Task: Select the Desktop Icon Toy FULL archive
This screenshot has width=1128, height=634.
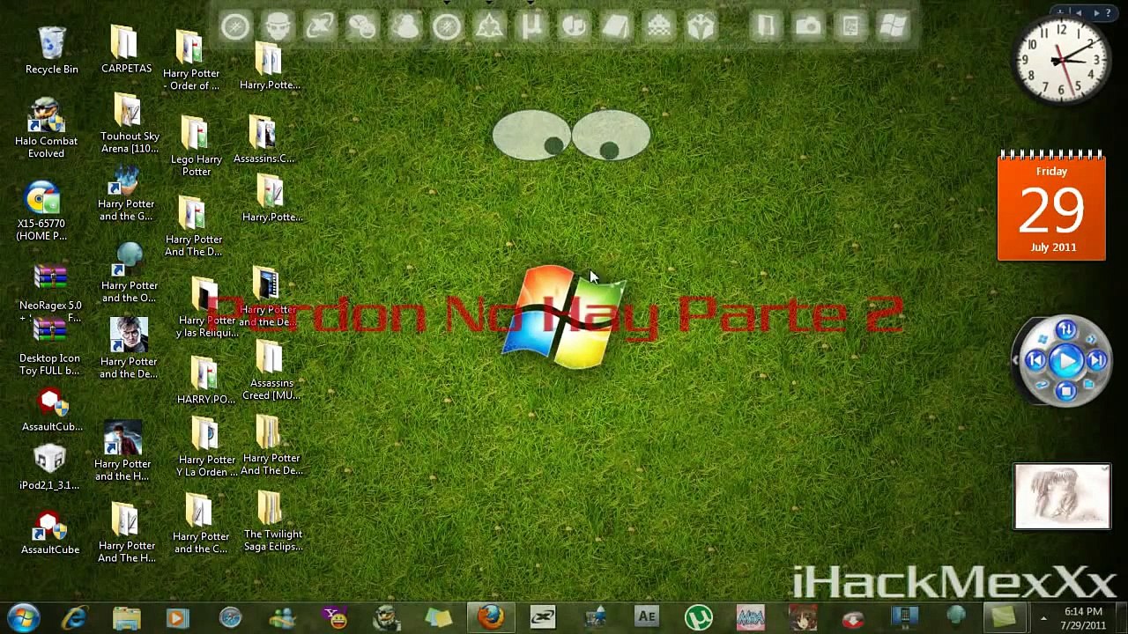Action: pos(49,347)
